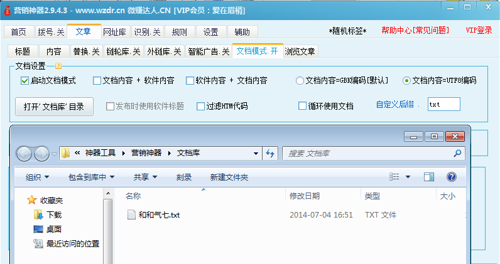Click the 最近访问的位置 icon in sidebar
This screenshot has height=264, width=500.
[x=38, y=243]
